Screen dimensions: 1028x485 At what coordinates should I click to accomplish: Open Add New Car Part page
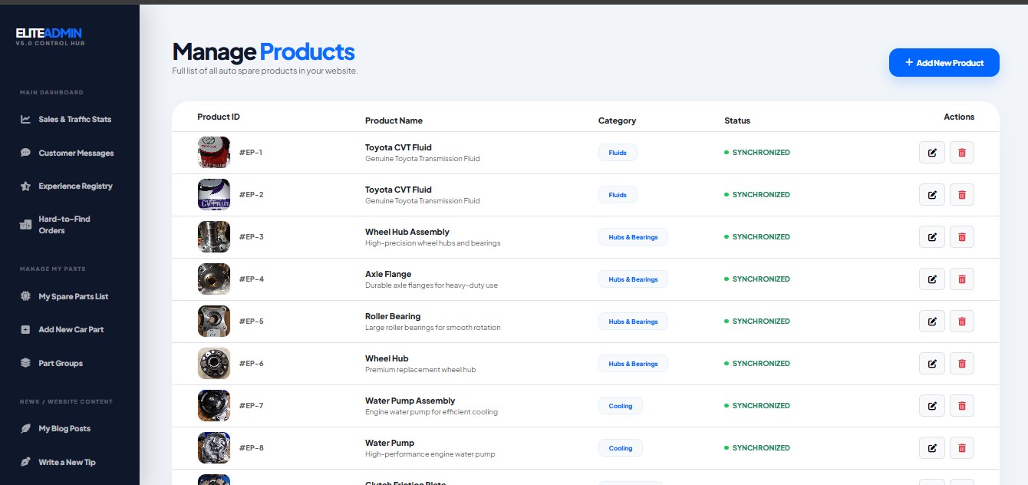coord(71,330)
